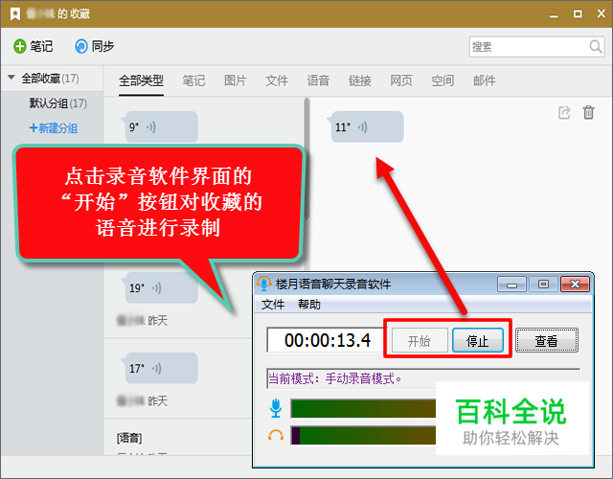Open the 链接 tab
Screen dimensions: 613x479
[360, 80]
